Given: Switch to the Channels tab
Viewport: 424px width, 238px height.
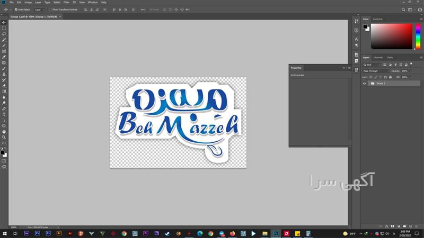Looking at the screenshot, I should click(378, 58).
